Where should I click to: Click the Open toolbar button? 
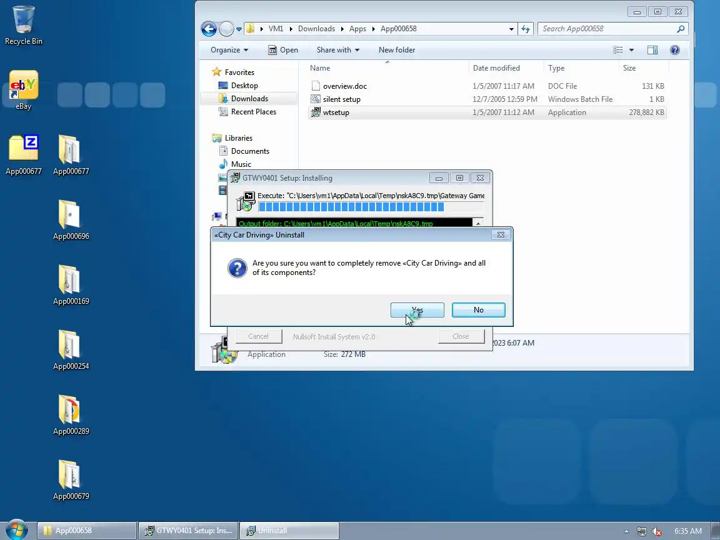click(x=283, y=50)
